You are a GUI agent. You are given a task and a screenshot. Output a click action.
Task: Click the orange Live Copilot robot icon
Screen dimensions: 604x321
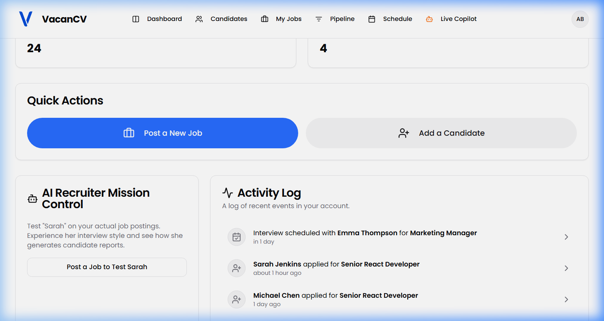429,19
